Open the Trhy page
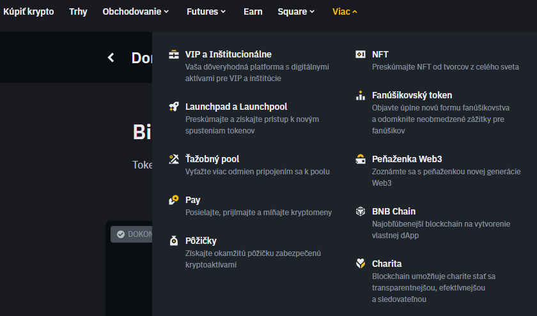537x316 pixels. point(78,11)
